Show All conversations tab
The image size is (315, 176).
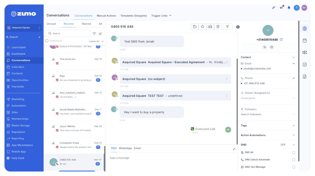click(x=101, y=24)
